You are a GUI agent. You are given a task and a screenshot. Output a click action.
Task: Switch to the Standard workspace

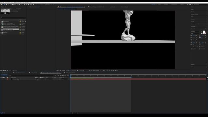coord(166,5)
